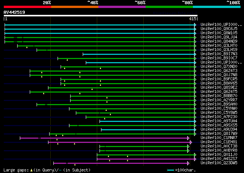Click the purple arrowhead of the A4S2S7 row

[x=195, y=159]
